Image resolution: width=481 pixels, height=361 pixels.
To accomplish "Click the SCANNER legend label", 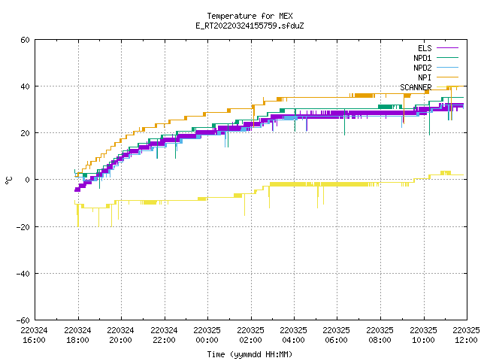I will pyautogui.click(x=416, y=87).
